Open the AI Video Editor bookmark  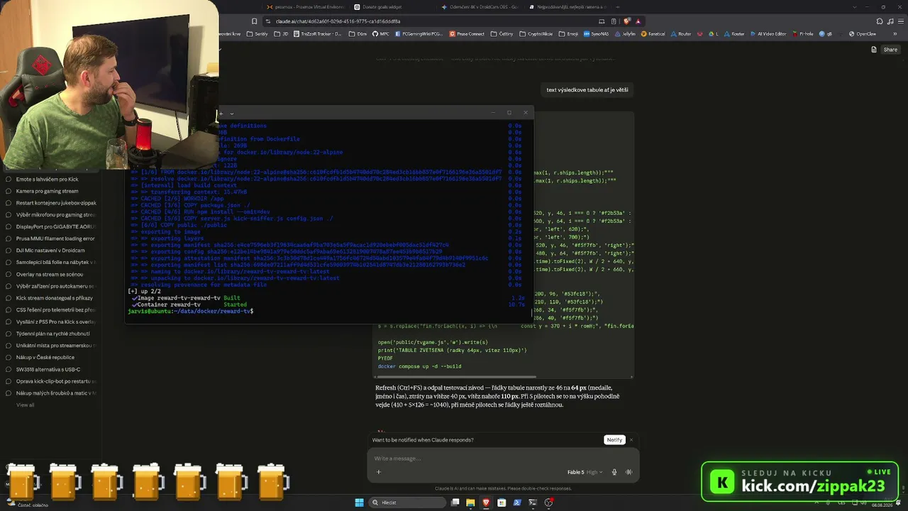tap(768, 34)
